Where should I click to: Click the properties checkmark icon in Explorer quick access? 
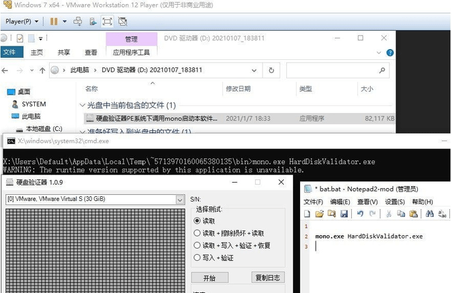[x=20, y=38]
